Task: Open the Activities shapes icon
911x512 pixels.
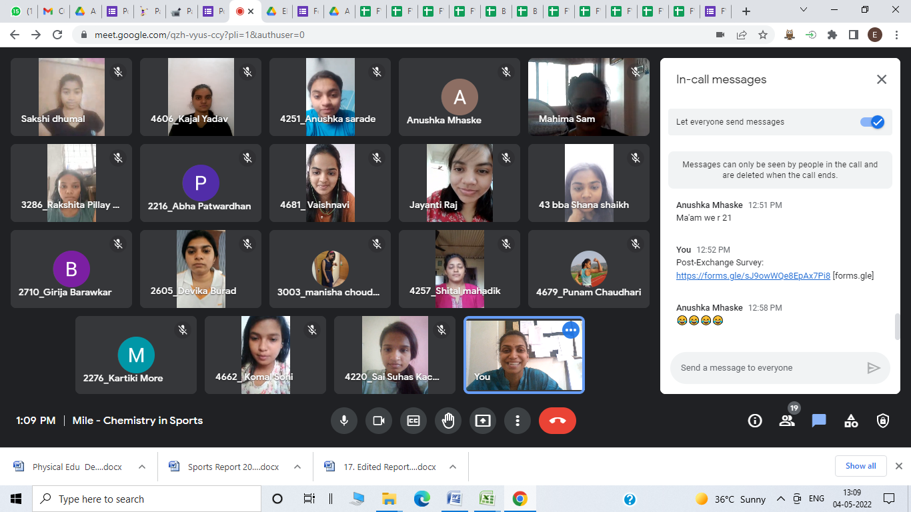Action: (x=851, y=421)
